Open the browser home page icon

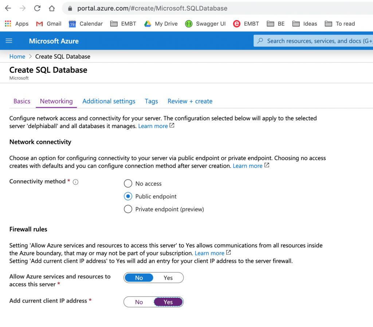(52, 8)
